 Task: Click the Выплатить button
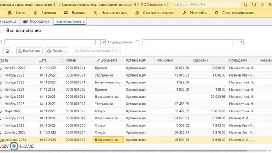click(x=29, y=51)
